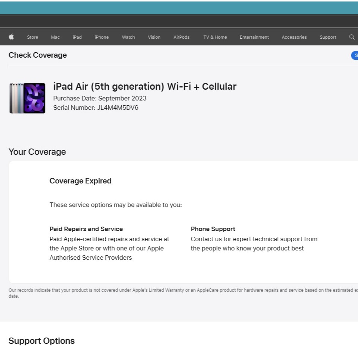The width and height of the screenshot is (358, 358).
Task: Click the iPad Air product thumbnail
Action: tap(27, 98)
